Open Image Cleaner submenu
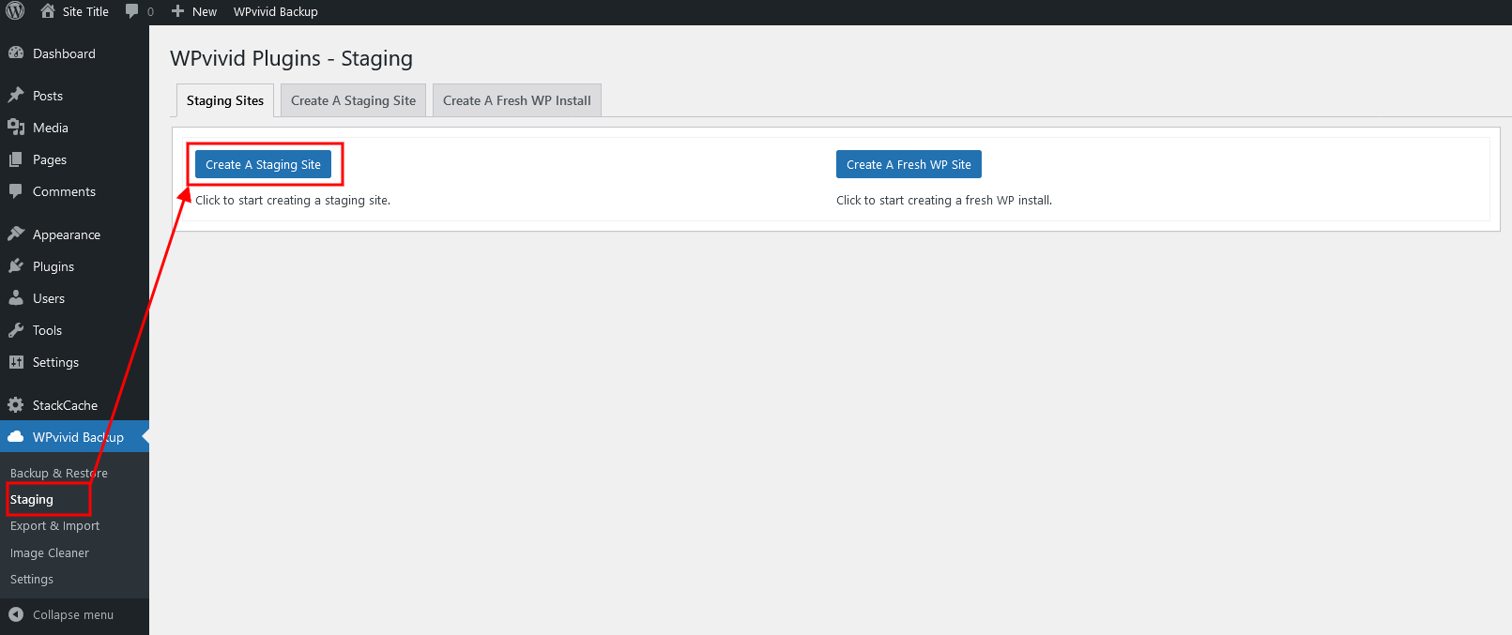The image size is (1512, 635). point(50,552)
